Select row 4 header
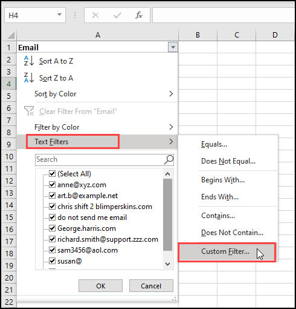This screenshot has height=309, width=296. pyautogui.click(x=8, y=84)
